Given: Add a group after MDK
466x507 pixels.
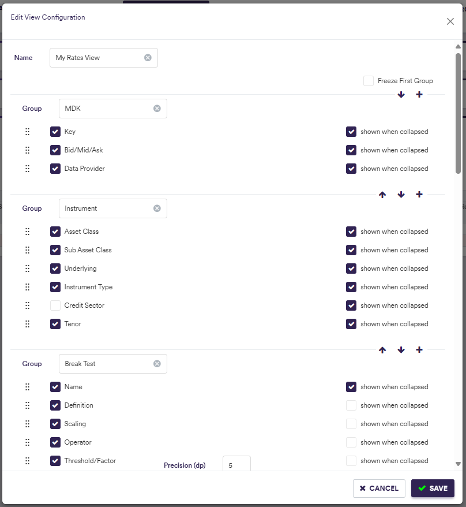Looking at the screenshot, I should tap(419, 95).
